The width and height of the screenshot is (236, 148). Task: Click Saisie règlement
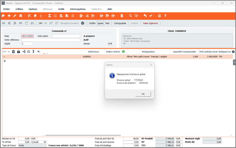[x=151, y=23]
